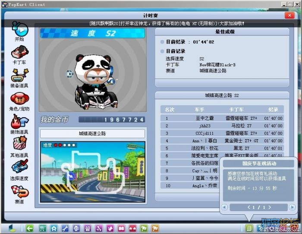Viewport: 302px width, 234px height.
Task: Click the 卡丁车 column header in ranking
Action: pyautogui.click(x=236, y=109)
